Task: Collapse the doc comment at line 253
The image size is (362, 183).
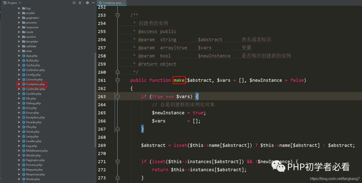Action: (118, 15)
